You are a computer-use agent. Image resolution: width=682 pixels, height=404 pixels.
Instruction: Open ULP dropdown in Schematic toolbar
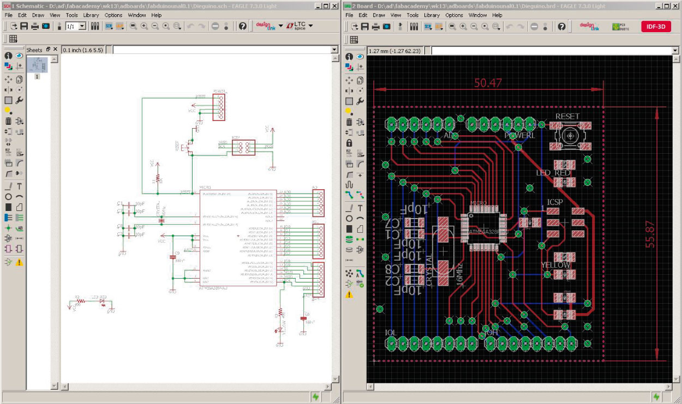coord(120,26)
